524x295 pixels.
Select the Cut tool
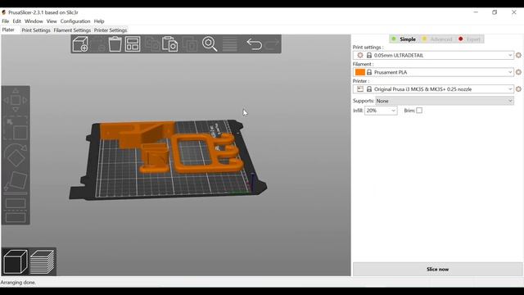tap(16, 211)
